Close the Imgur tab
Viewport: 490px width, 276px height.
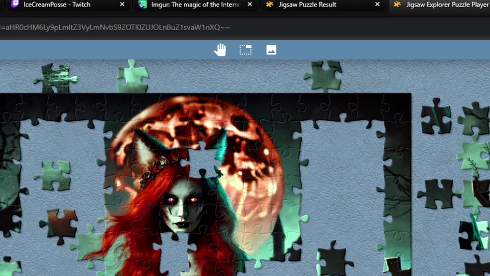pos(250,4)
